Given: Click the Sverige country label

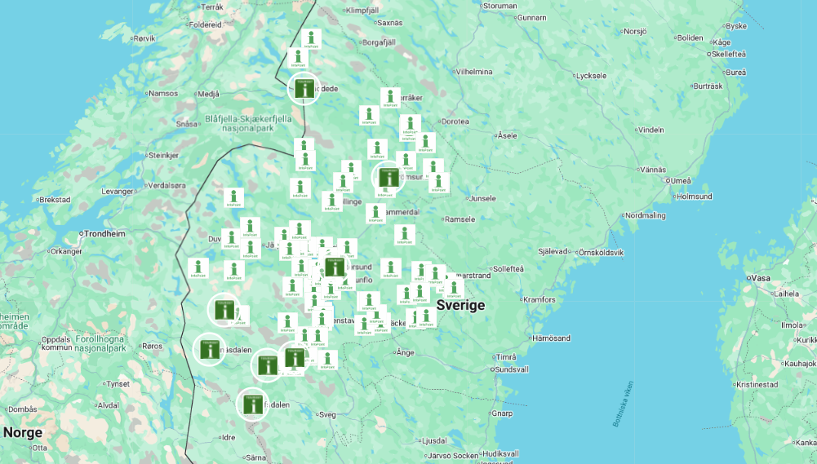Looking at the screenshot, I should point(460,305).
